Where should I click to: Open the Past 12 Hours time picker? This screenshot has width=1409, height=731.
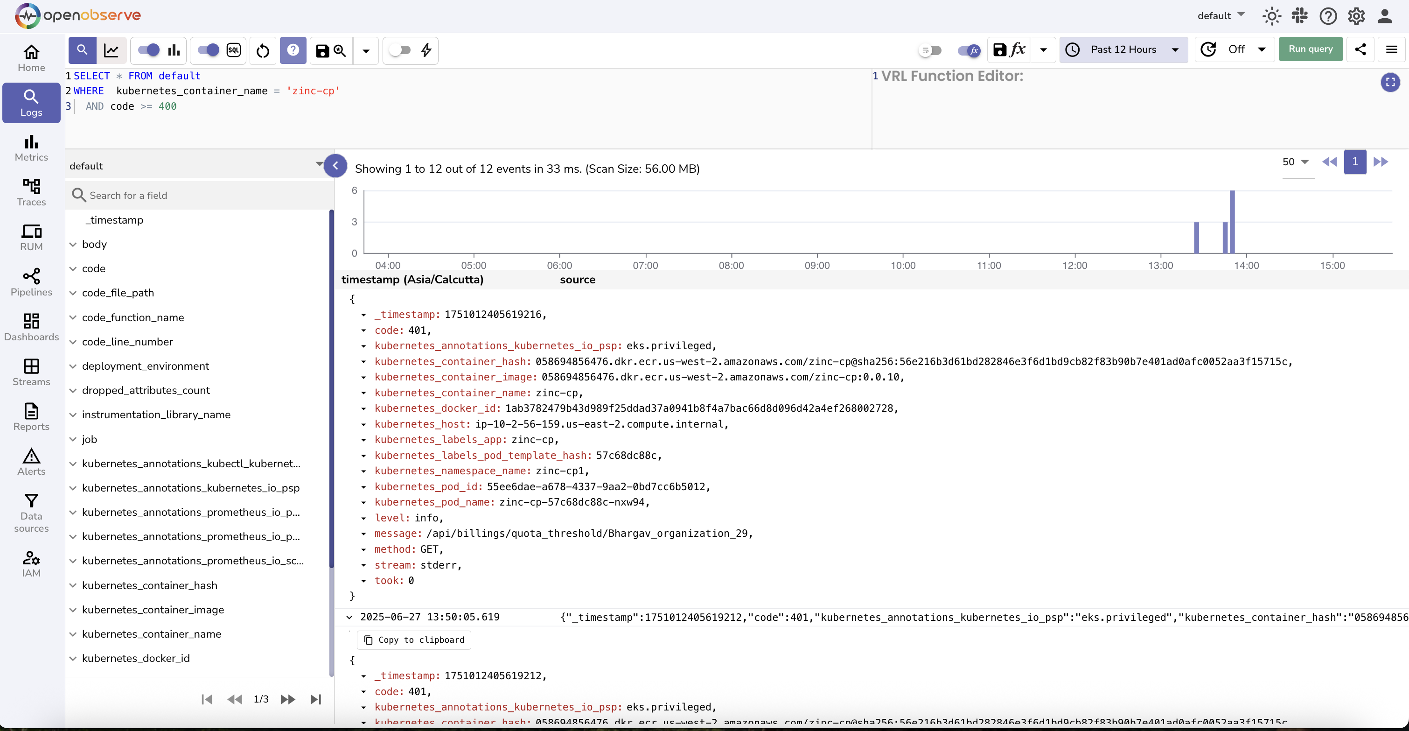tap(1123, 49)
